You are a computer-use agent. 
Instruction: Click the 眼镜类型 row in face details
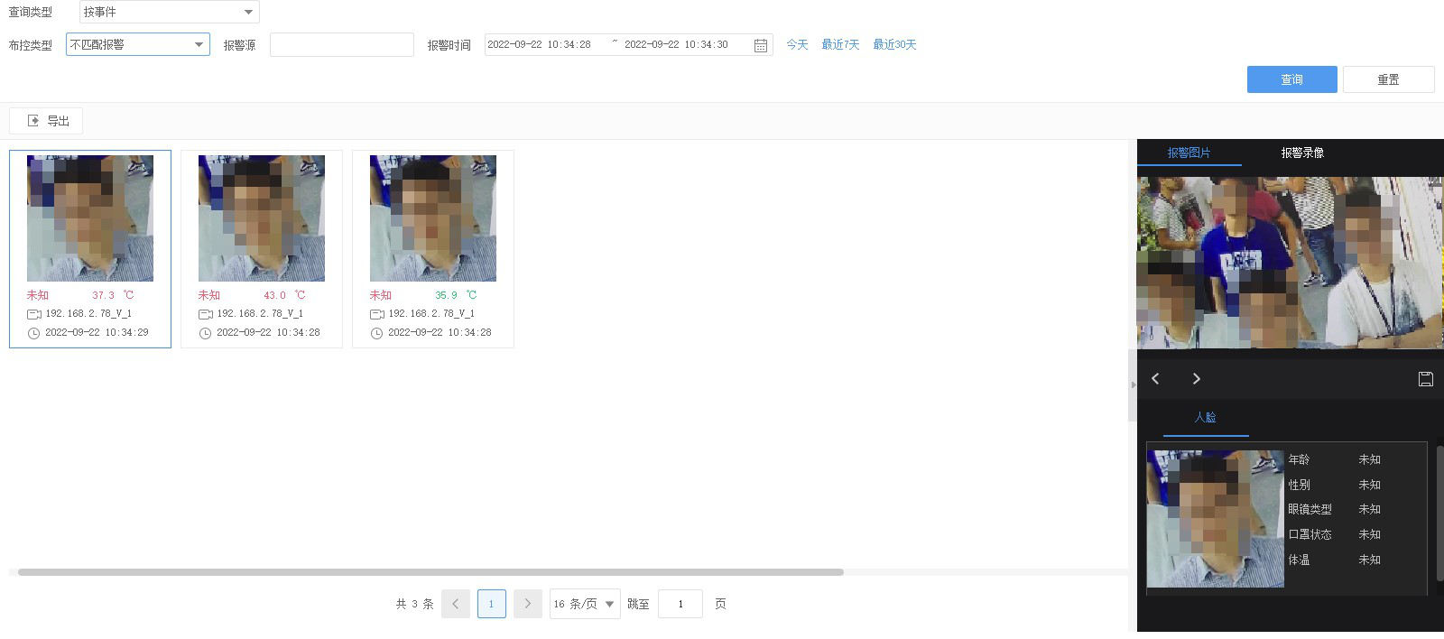(1335, 509)
